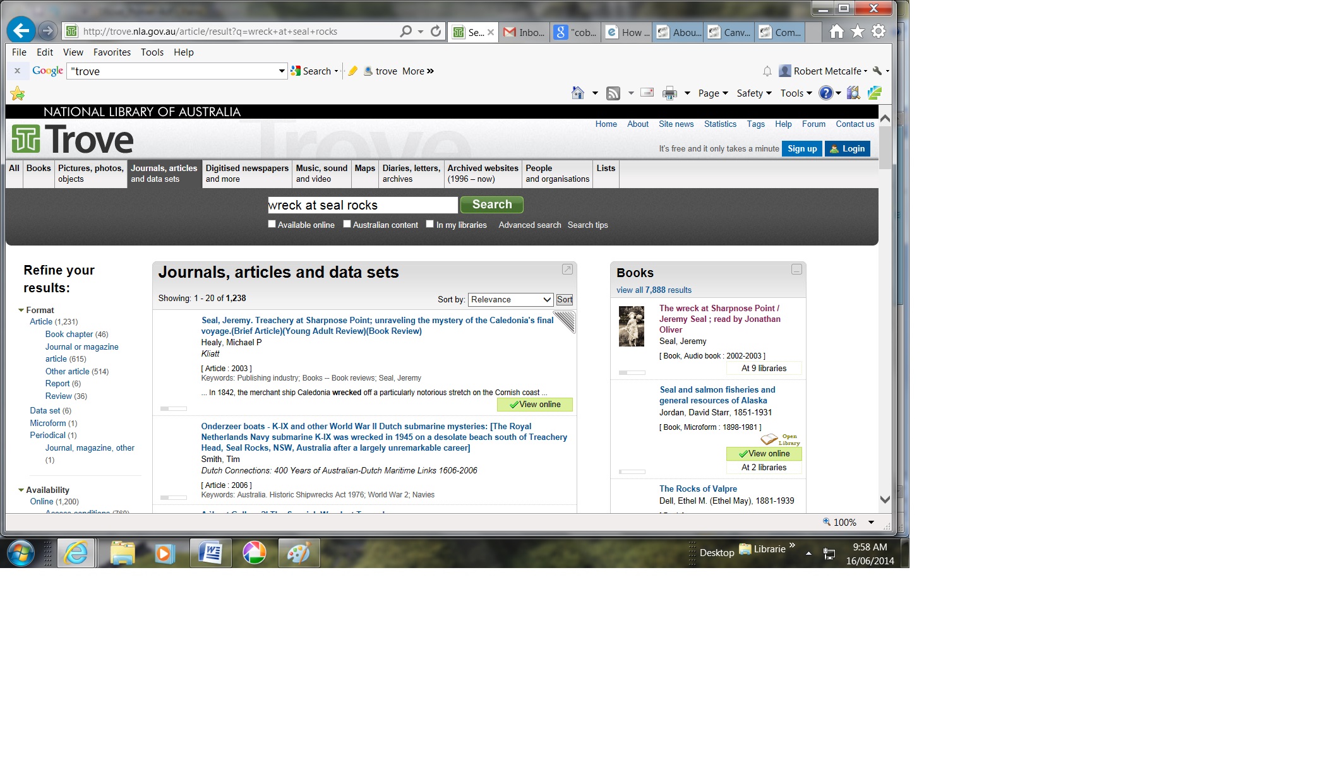Click the browser home icon
The width and height of the screenshot is (1332, 765).
point(836,31)
